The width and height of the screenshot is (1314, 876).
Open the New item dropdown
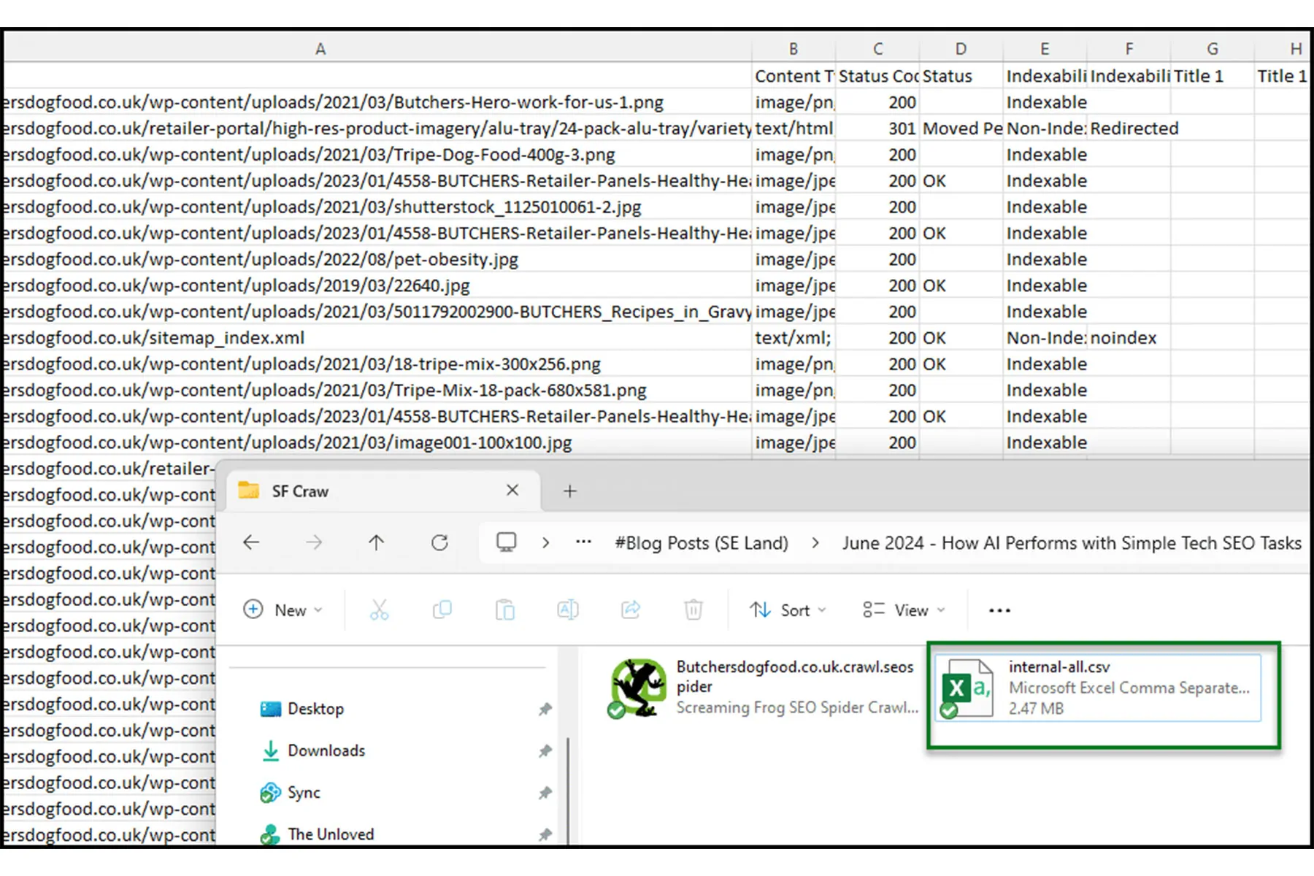(x=283, y=610)
